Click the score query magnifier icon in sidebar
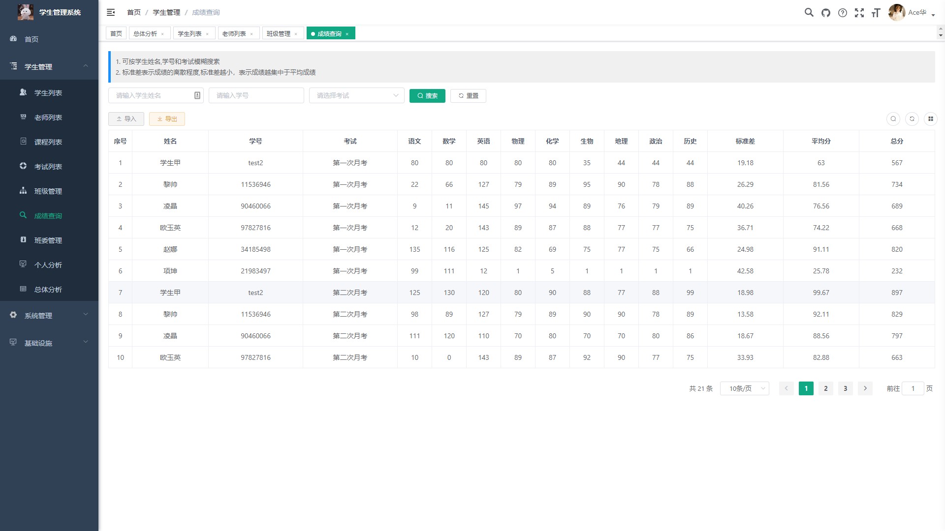The width and height of the screenshot is (945, 531). coord(23,215)
